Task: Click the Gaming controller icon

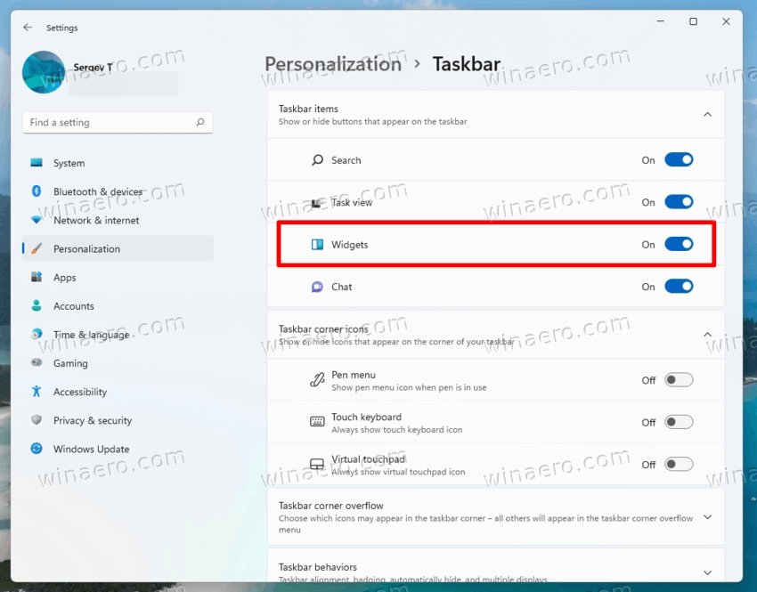Action: [37, 362]
